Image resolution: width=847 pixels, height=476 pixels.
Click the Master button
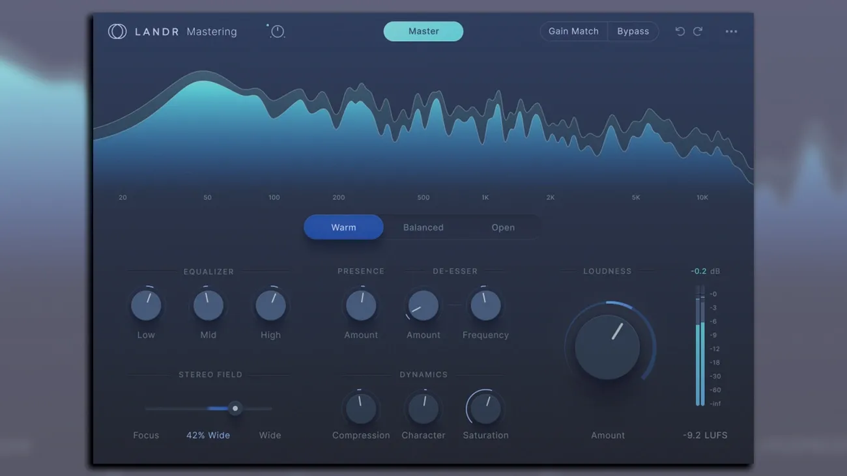(x=423, y=31)
